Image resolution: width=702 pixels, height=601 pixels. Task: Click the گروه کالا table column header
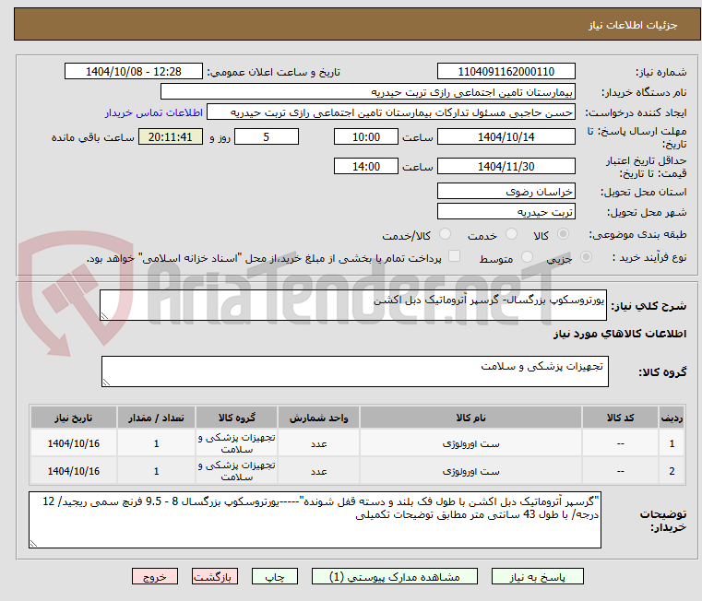point(237,418)
